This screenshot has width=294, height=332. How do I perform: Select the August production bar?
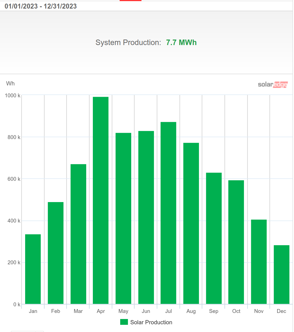pos(191,223)
